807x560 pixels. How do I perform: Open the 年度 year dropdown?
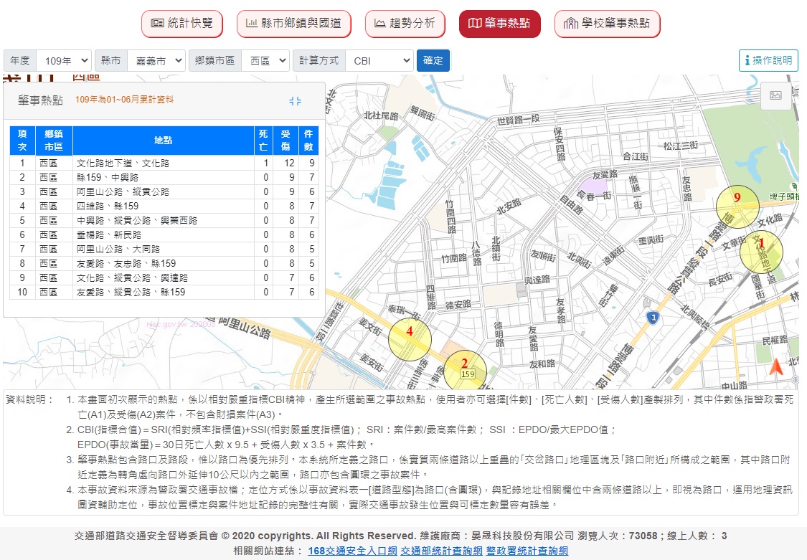point(64,61)
